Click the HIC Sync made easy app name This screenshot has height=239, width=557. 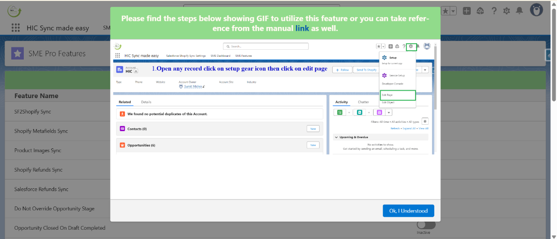tap(58, 28)
